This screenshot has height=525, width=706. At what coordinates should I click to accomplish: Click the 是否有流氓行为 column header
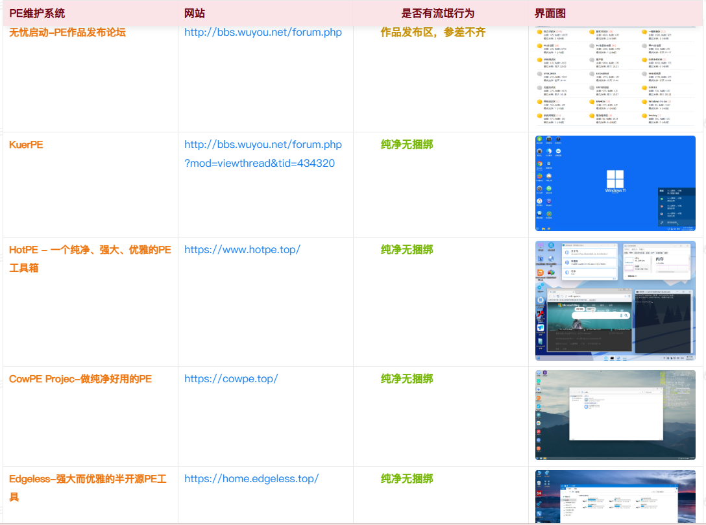tap(437, 13)
